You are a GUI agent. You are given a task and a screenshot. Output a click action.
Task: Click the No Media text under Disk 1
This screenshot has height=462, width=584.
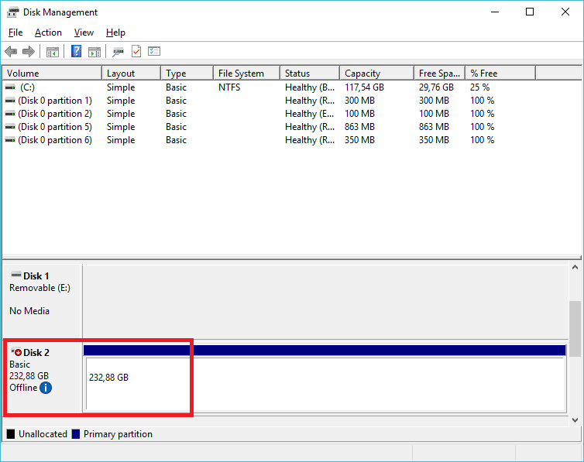29,311
